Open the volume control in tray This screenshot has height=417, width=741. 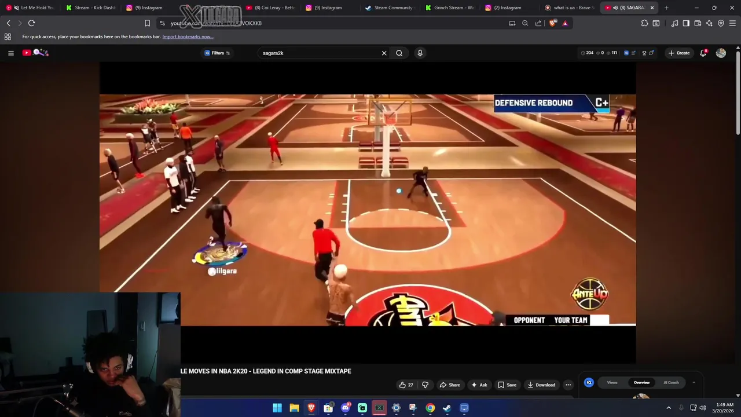point(703,408)
